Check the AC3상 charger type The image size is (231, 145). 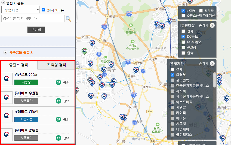pyautogui.click(x=183, y=47)
